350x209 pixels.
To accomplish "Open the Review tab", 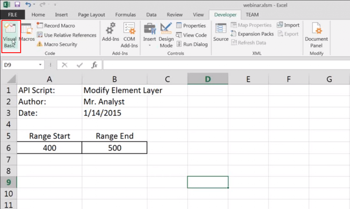I will click(175, 15).
